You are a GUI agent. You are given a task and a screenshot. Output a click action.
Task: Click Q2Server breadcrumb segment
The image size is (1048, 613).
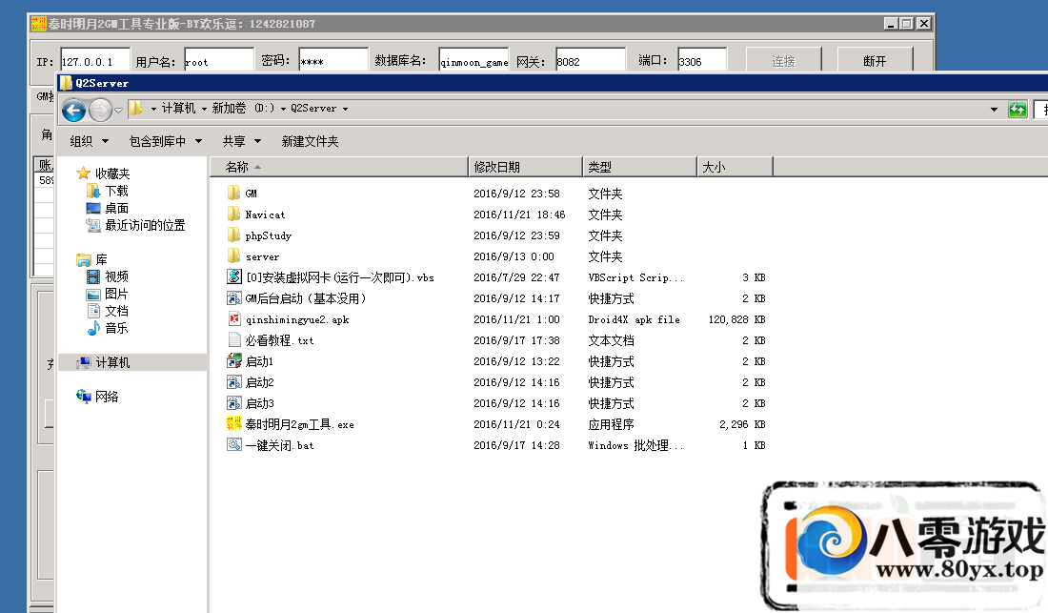coord(313,109)
